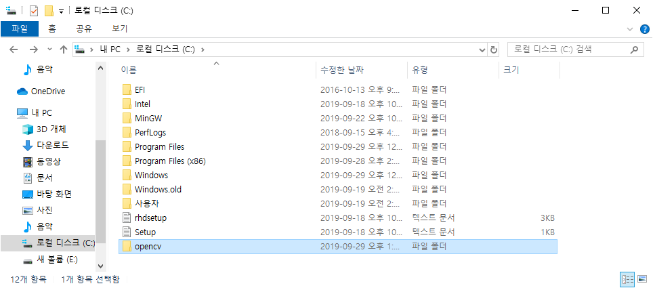
Task: Select the Program Files folder icon
Action: click(127, 146)
